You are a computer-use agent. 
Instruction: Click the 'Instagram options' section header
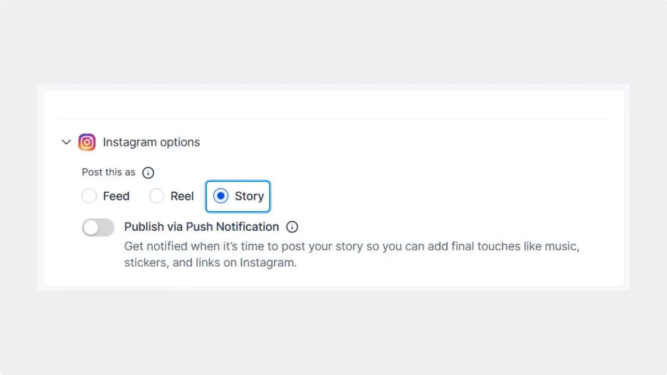(x=151, y=142)
